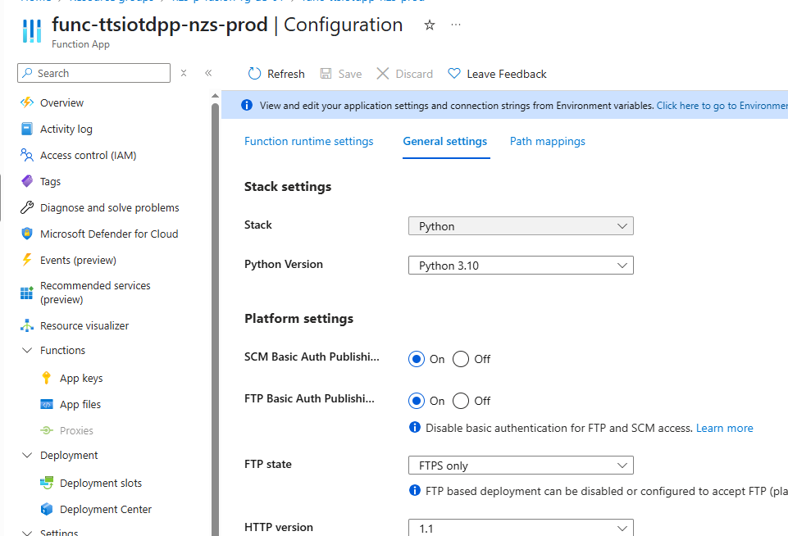Collapse the sidebar with double chevron
788x536 pixels.
(x=208, y=73)
